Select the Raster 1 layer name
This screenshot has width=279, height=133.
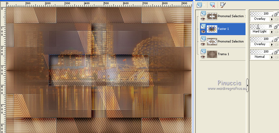(x=223, y=29)
